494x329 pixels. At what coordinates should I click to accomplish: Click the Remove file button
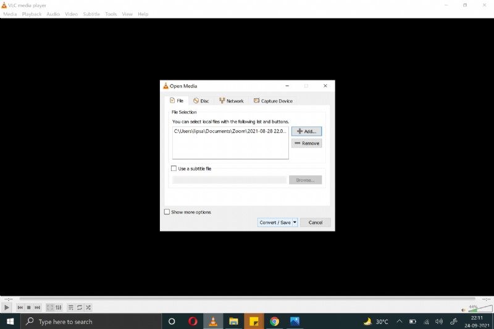(306, 143)
